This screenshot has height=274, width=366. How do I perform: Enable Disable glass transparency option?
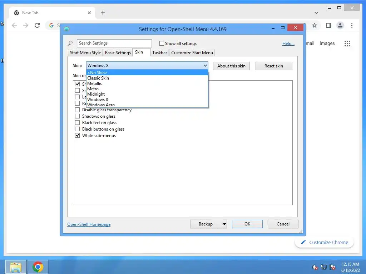point(78,110)
